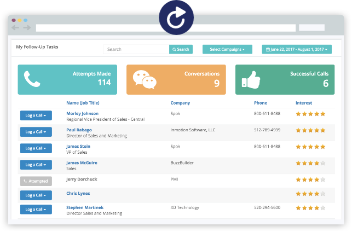Click the browser back arrow
The width and height of the screenshot is (352, 232).
(x=15, y=27)
